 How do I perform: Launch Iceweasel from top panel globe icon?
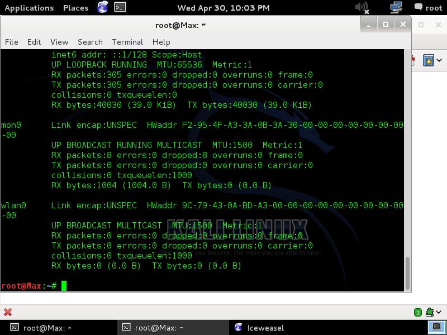102,7
